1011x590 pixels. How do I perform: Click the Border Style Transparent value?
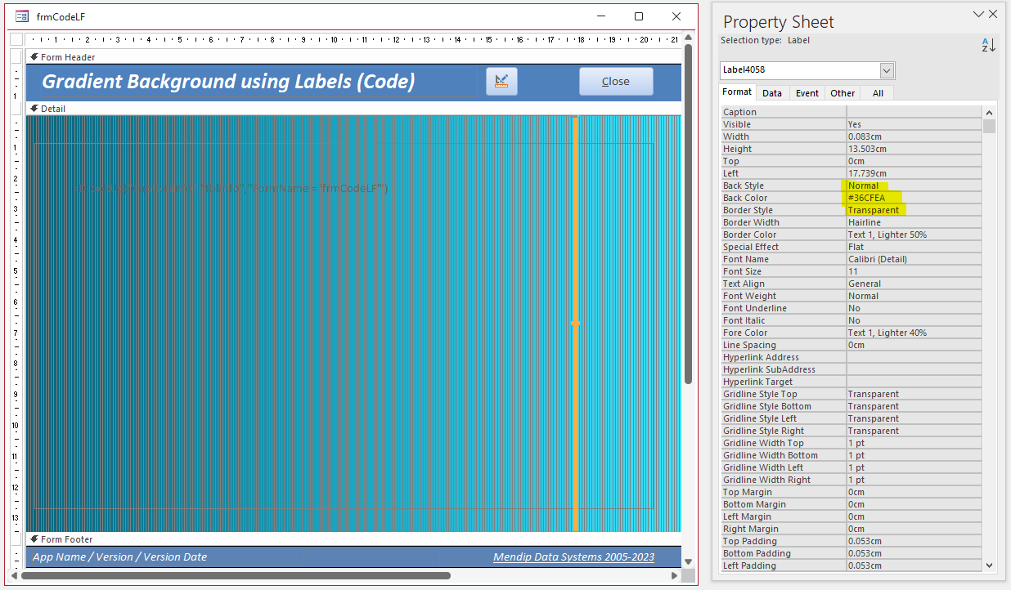tap(914, 210)
